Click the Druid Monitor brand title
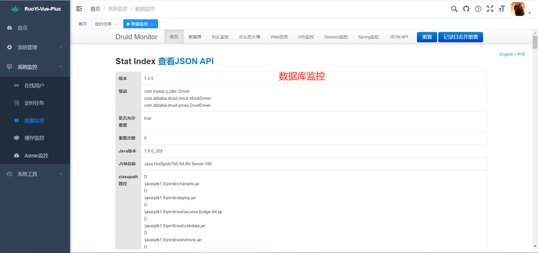Image resolution: width=538 pixels, height=253 pixels. point(136,37)
